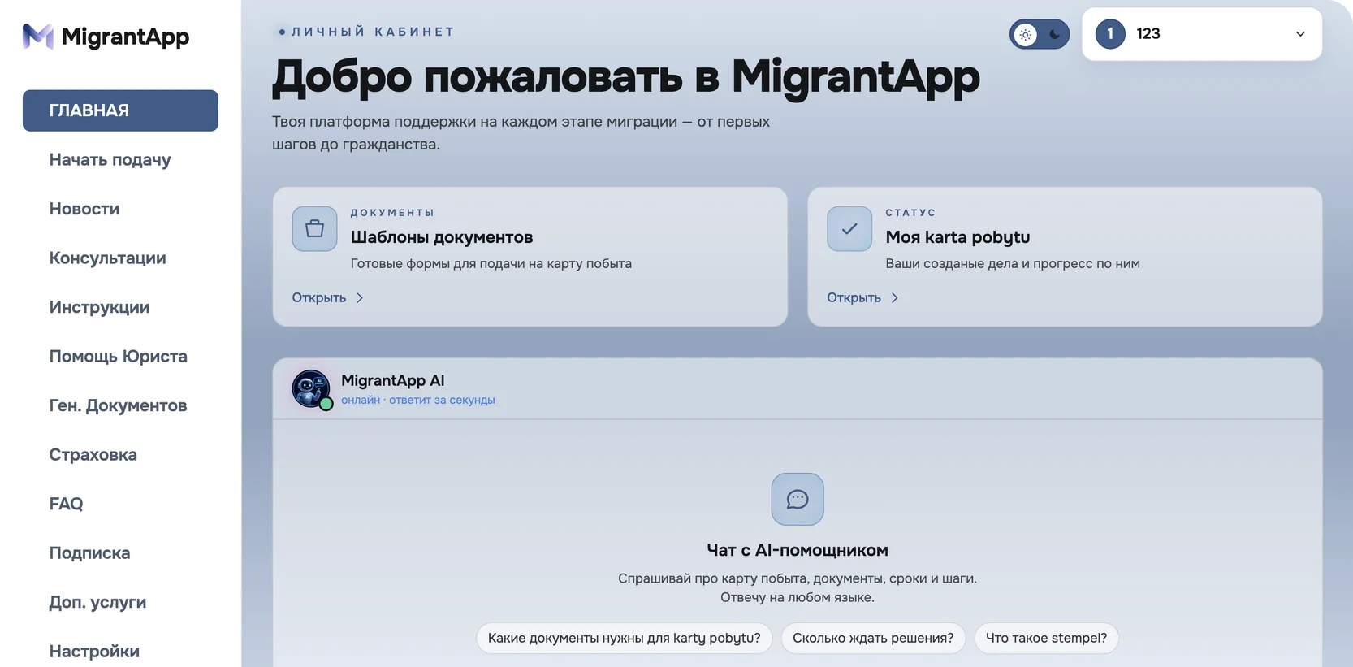Ask "Что такое stempel?" suggestion

point(1046,638)
